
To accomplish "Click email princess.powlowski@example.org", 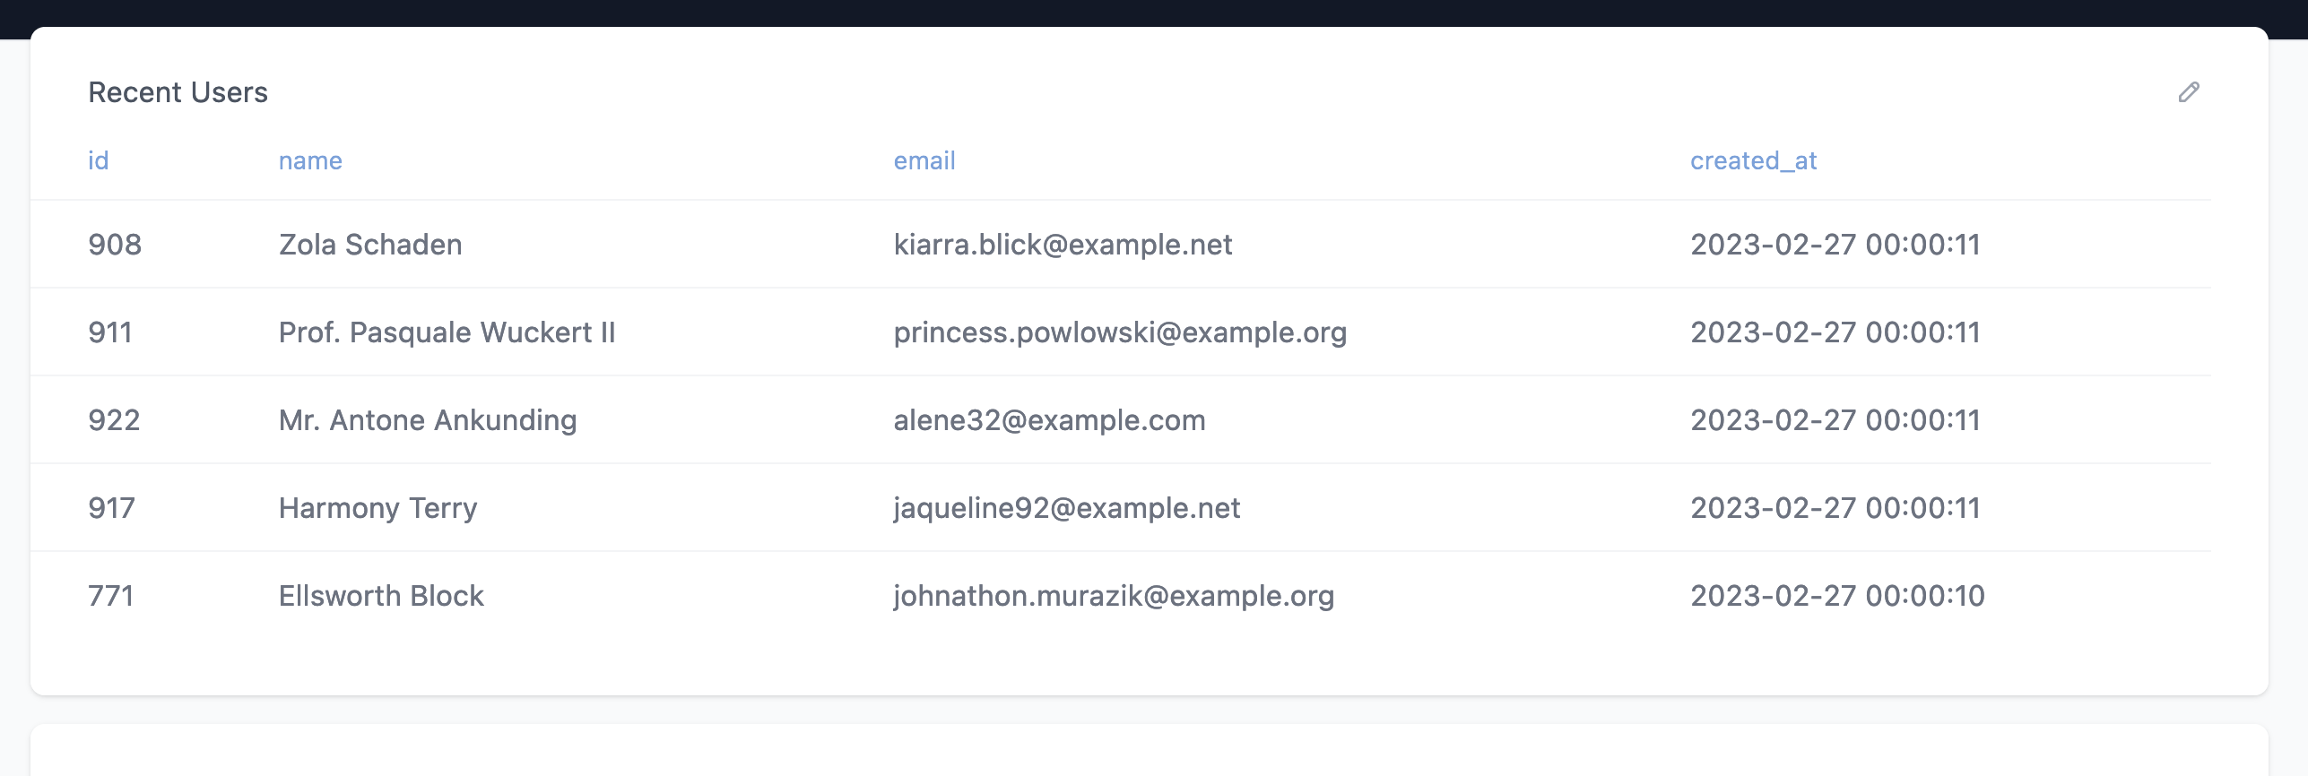I will (1120, 332).
